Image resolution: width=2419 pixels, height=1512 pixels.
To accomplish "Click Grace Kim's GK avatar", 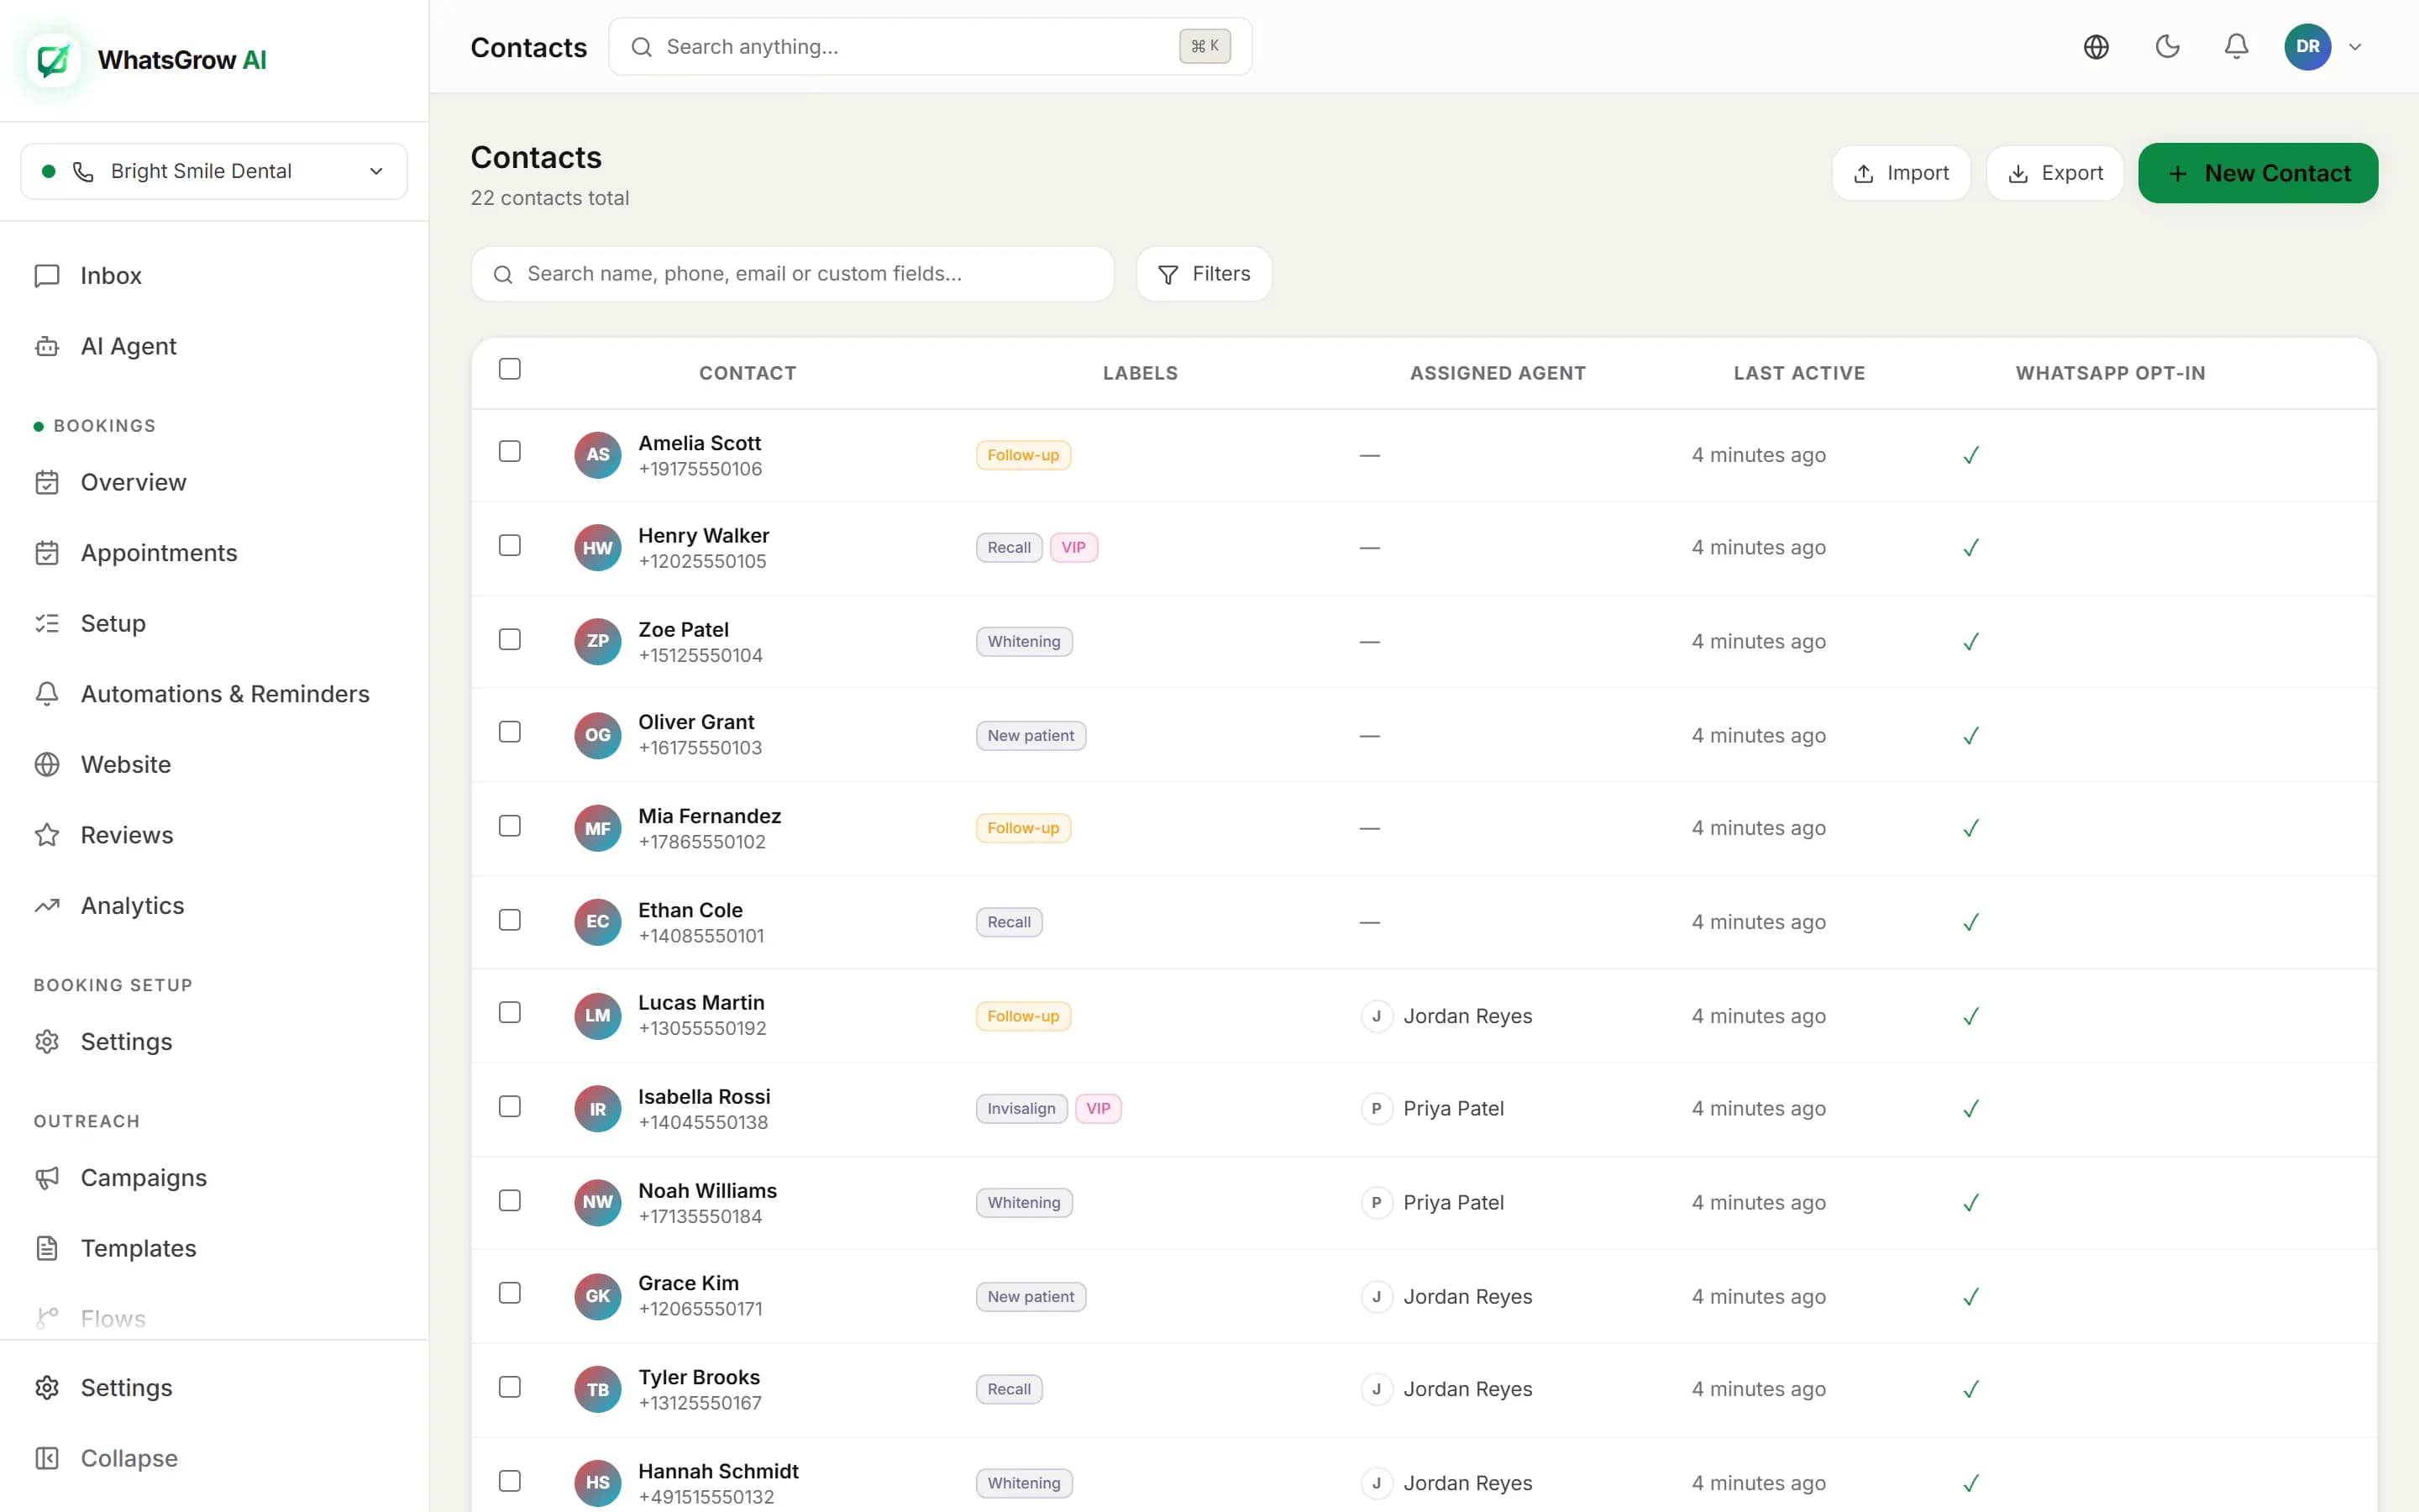I will (x=598, y=1296).
